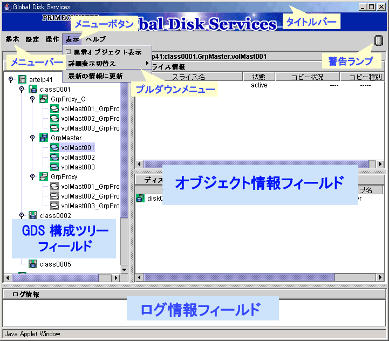Collapse the GrpProxy_G tree node

tap(32, 99)
